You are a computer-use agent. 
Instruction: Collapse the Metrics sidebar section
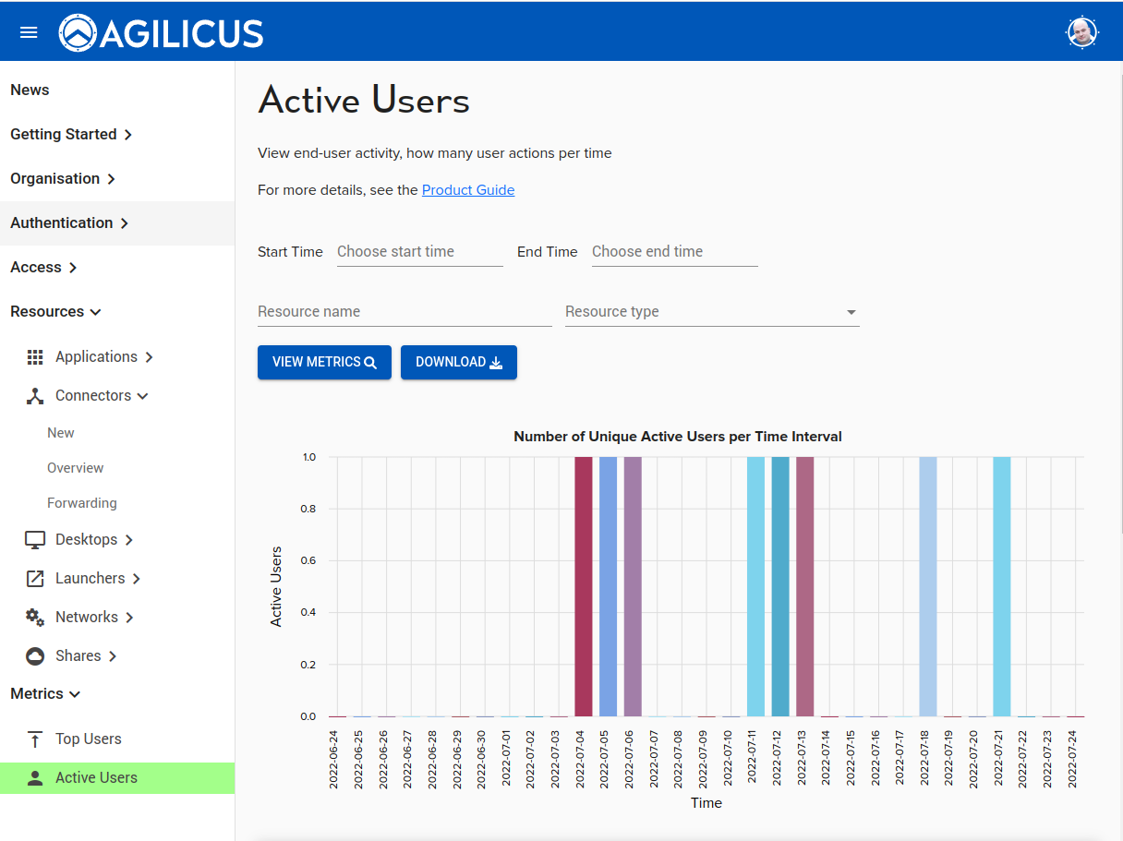(45, 694)
